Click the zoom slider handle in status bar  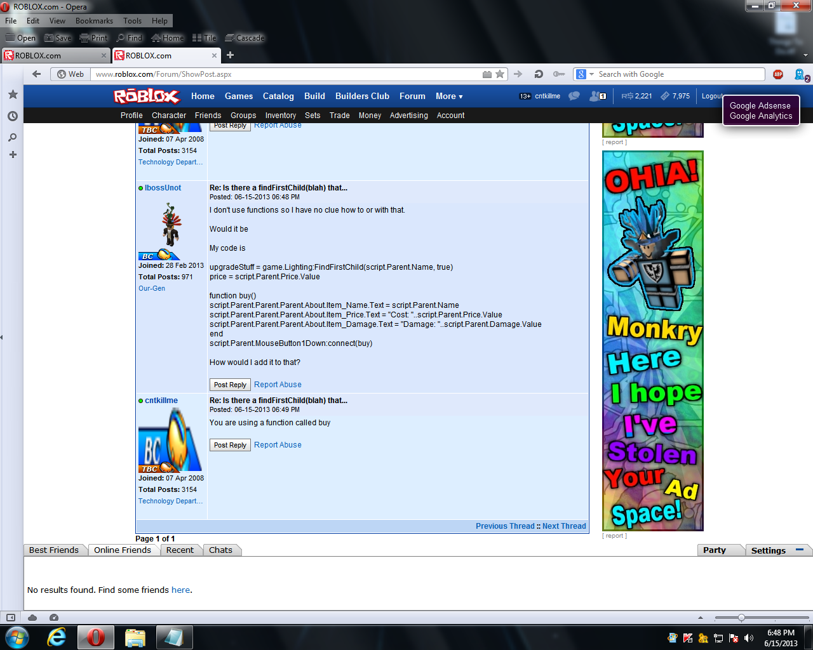pos(741,618)
